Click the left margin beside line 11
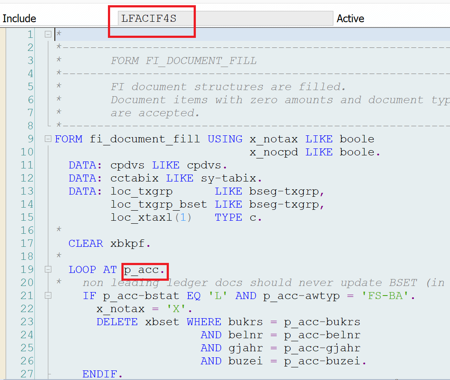This screenshot has width=450, height=380. click(3, 165)
